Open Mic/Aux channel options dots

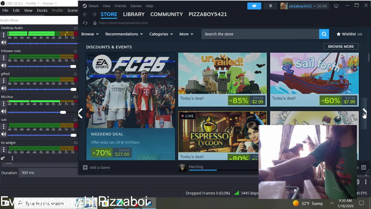[x=3, y=104]
